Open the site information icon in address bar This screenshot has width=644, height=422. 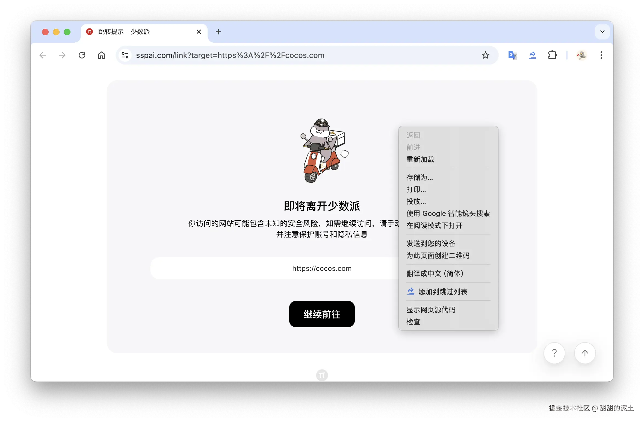pos(125,55)
